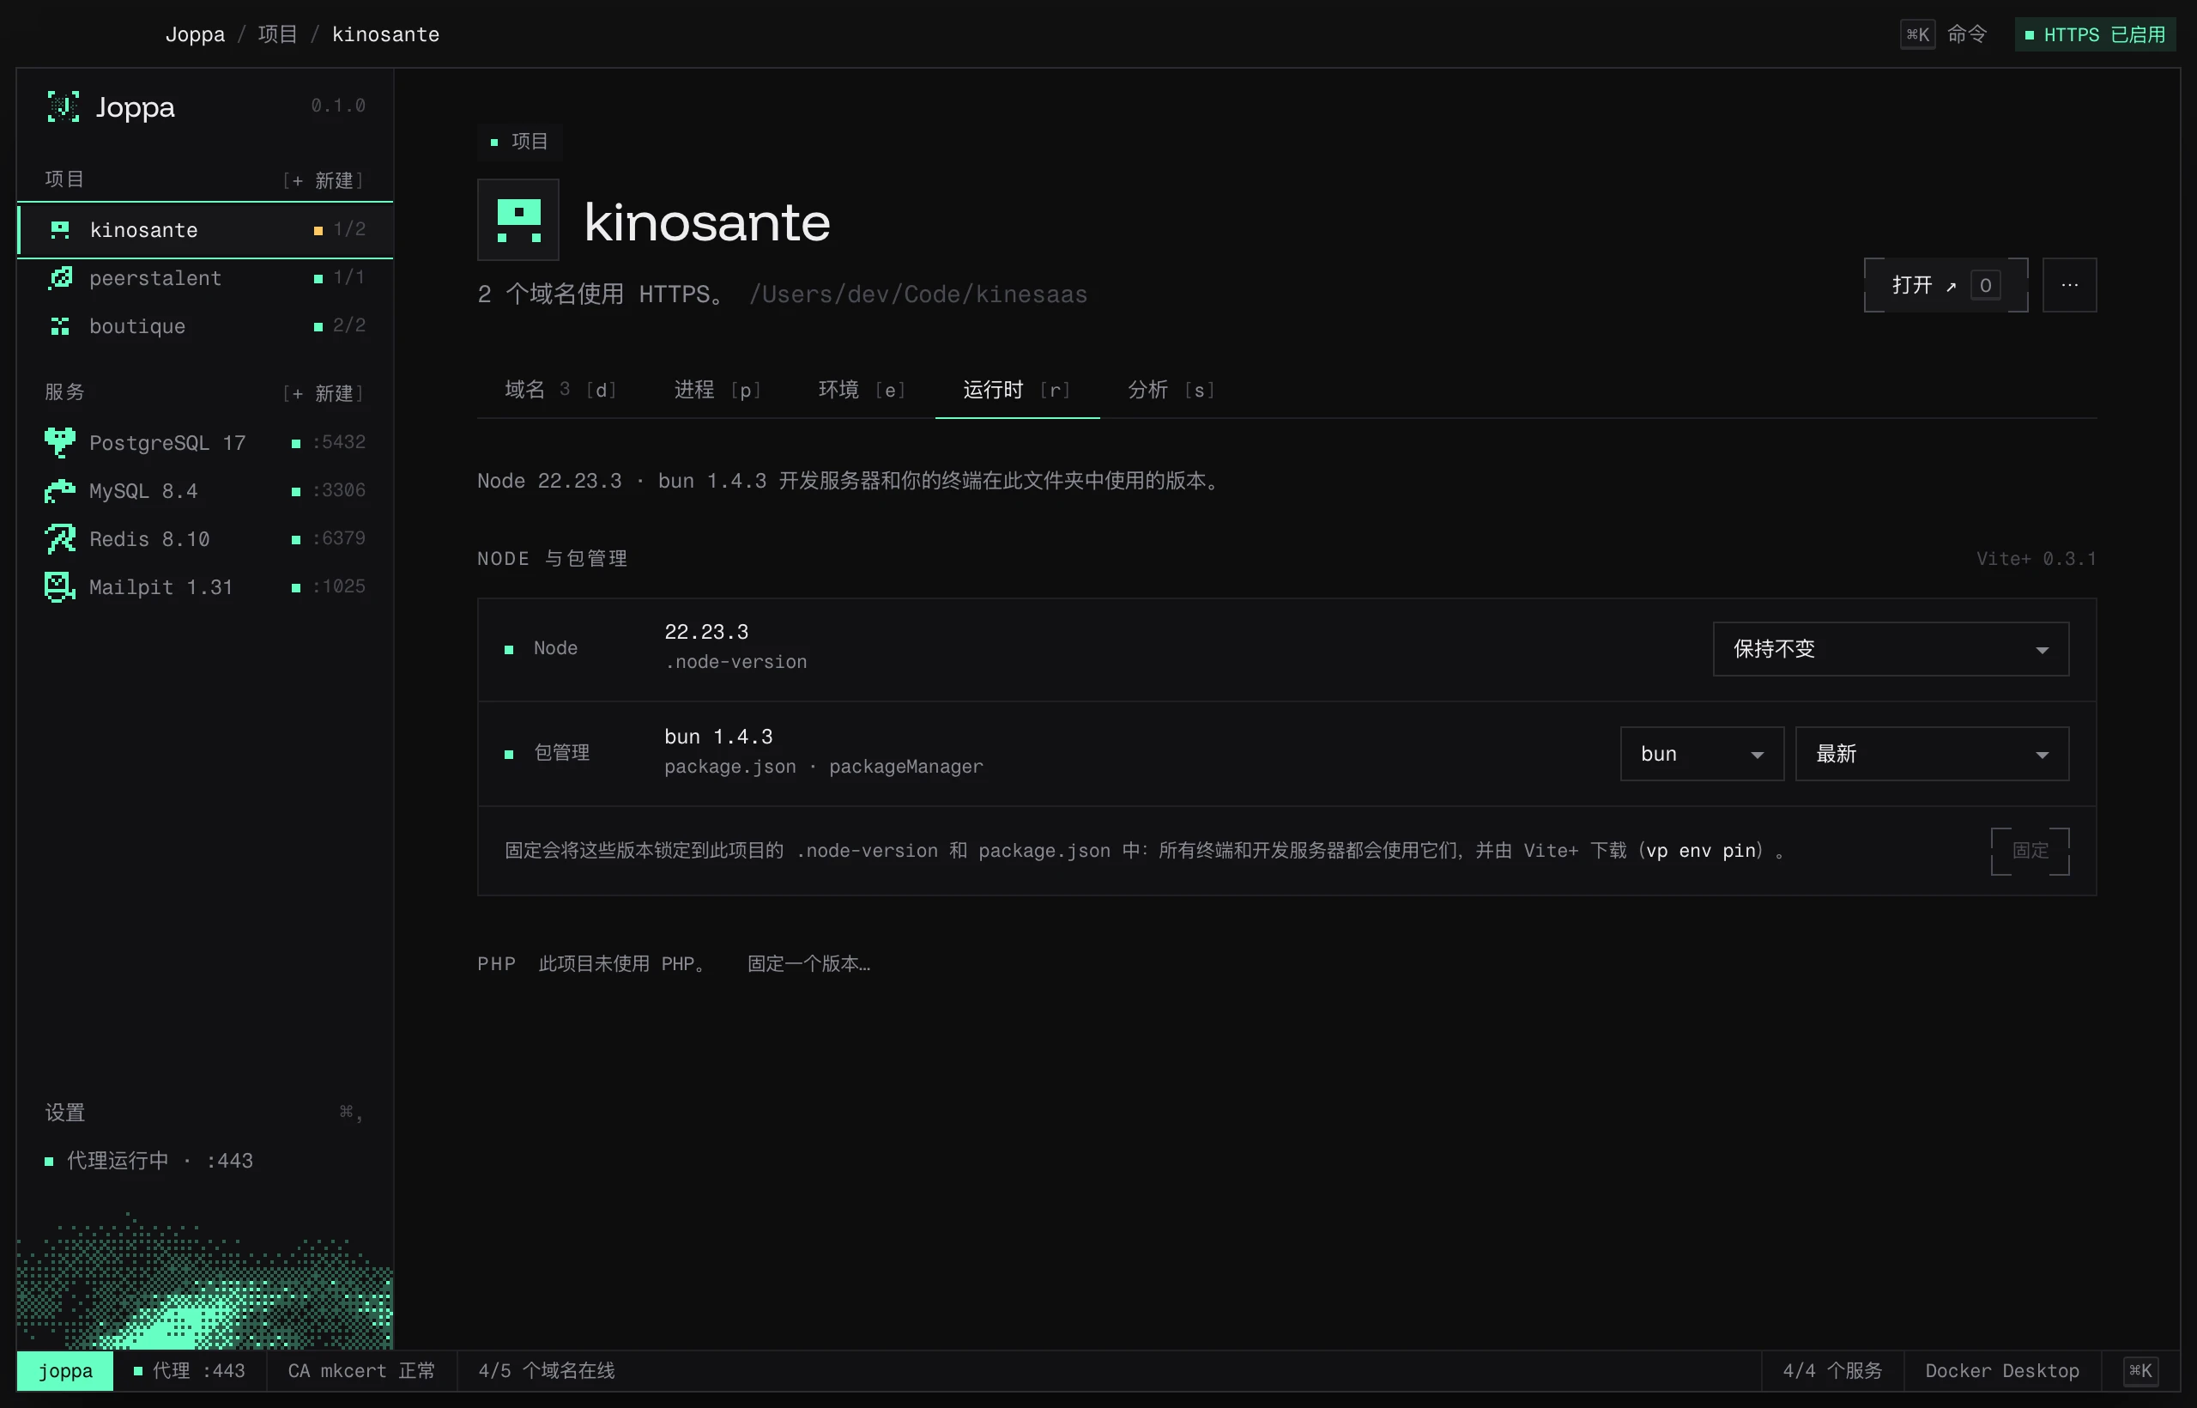Select the 运行时 tab

[1017, 391]
